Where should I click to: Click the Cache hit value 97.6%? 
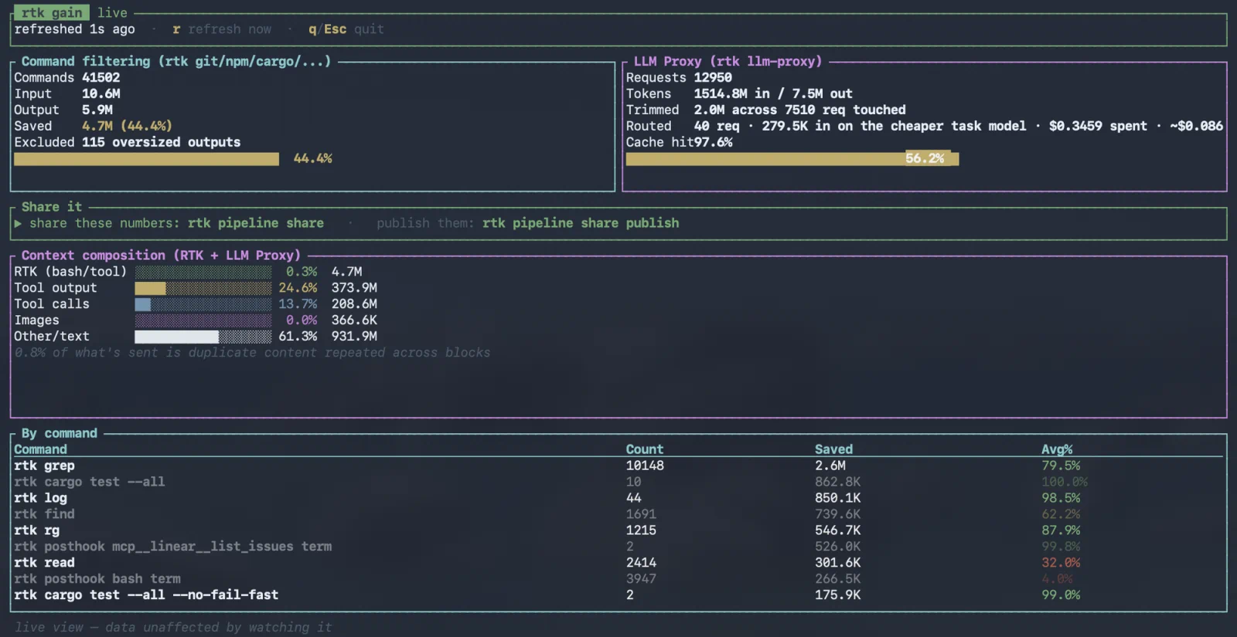(x=713, y=142)
